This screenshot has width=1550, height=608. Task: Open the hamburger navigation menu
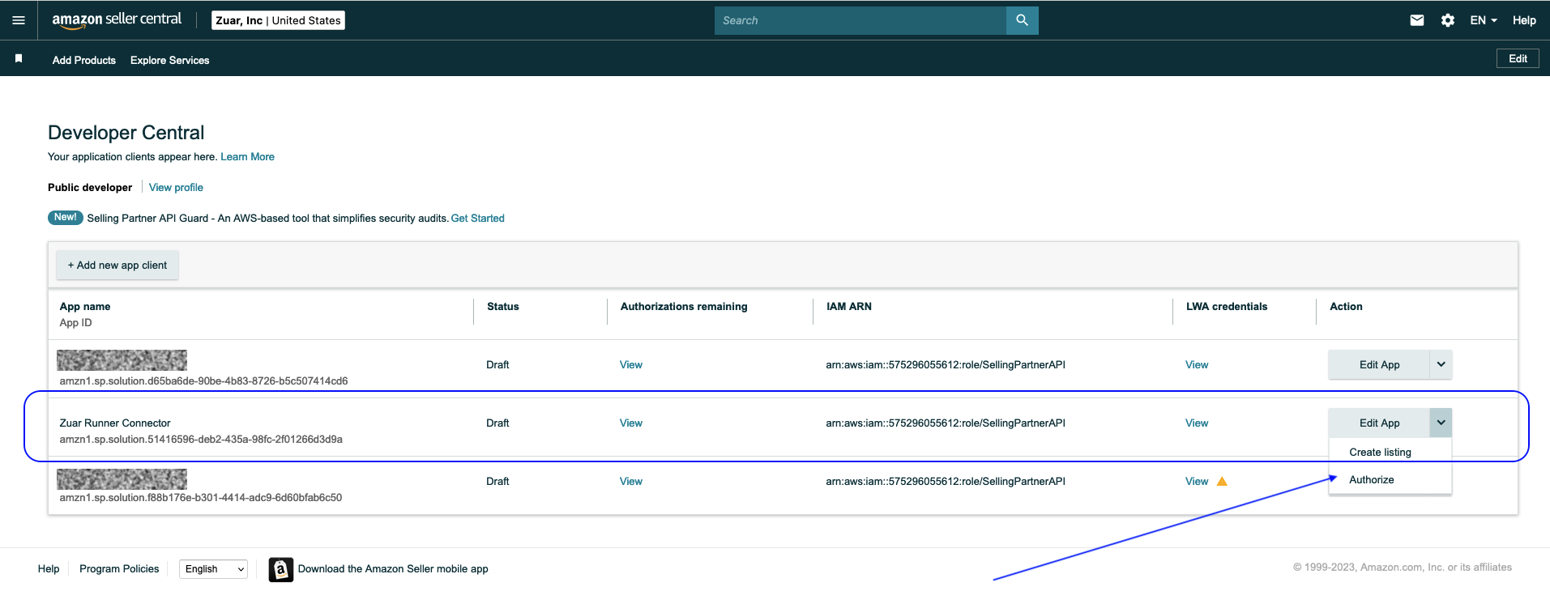point(19,20)
